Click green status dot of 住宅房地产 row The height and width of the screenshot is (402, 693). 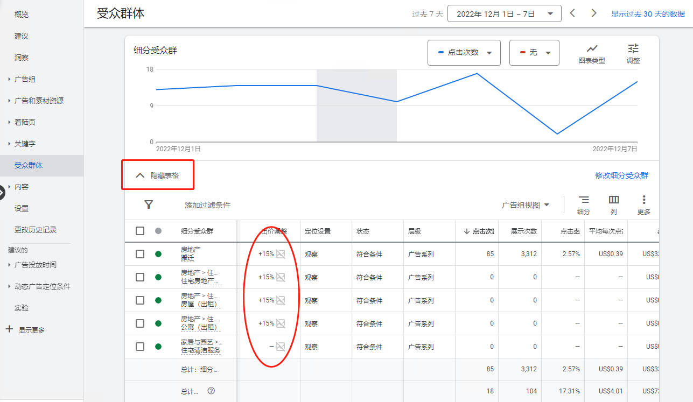coord(158,277)
